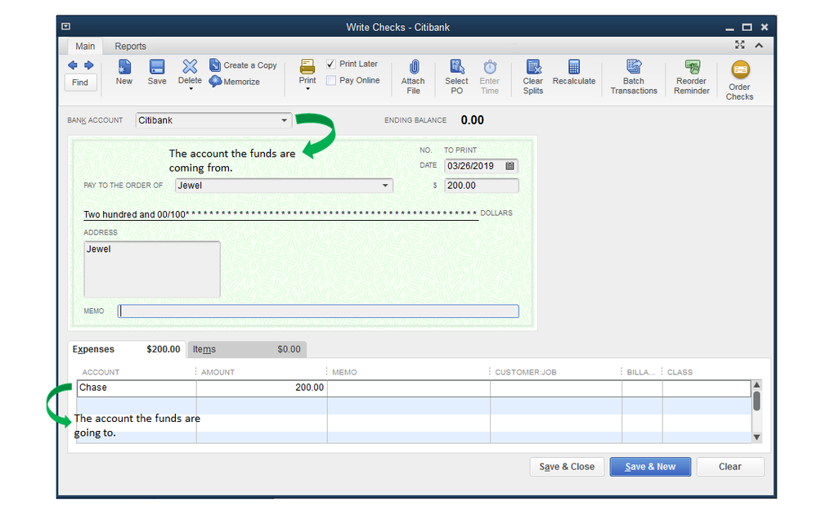Click the Class column header
Image resolution: width=817 pixels, height=520 pixels.
[680, 372]
